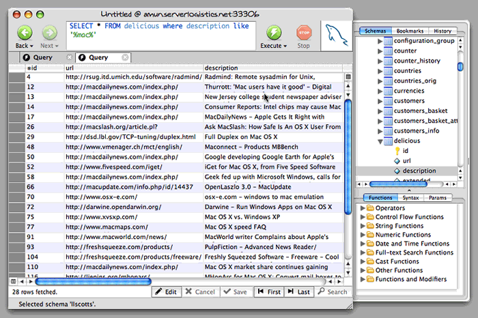Run query with Execute lightning icon
478x318 pixels.
(274, 33)
